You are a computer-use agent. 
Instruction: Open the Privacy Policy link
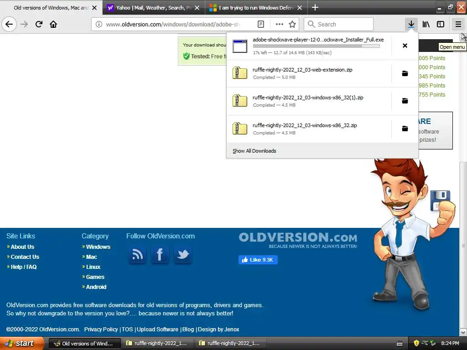tap(101, 329)
